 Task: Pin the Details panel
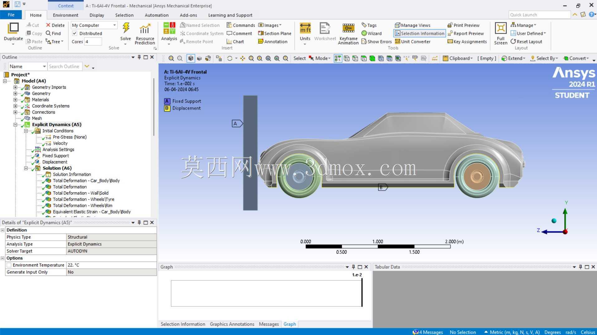tap(139, 222)
